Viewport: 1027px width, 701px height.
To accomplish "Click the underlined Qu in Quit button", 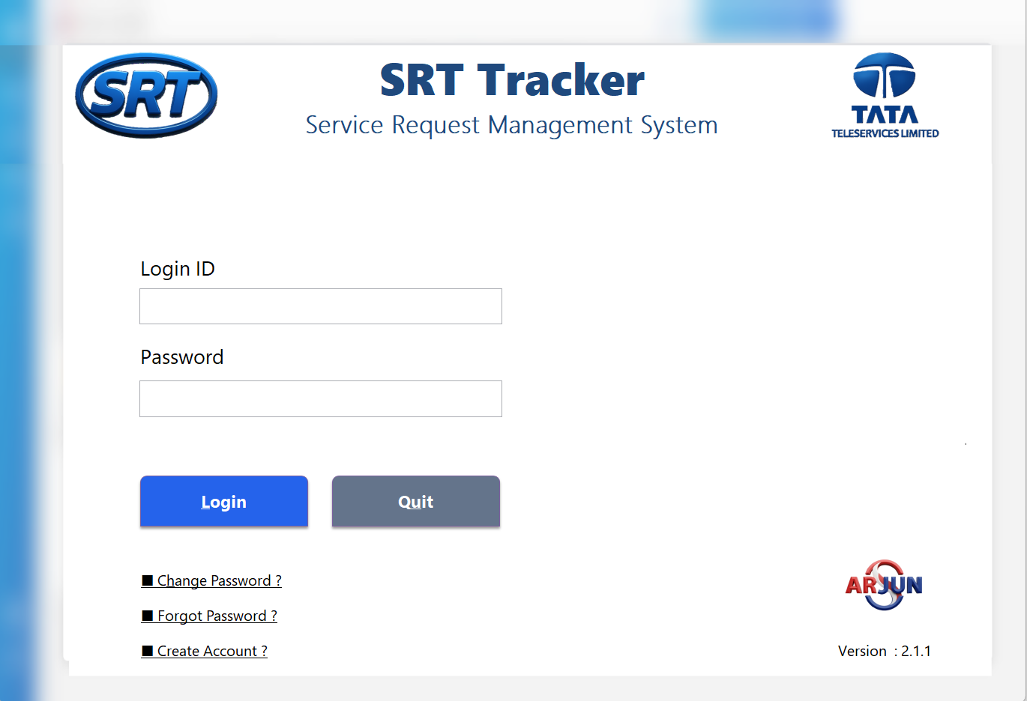I will click(x=411, y=502).
